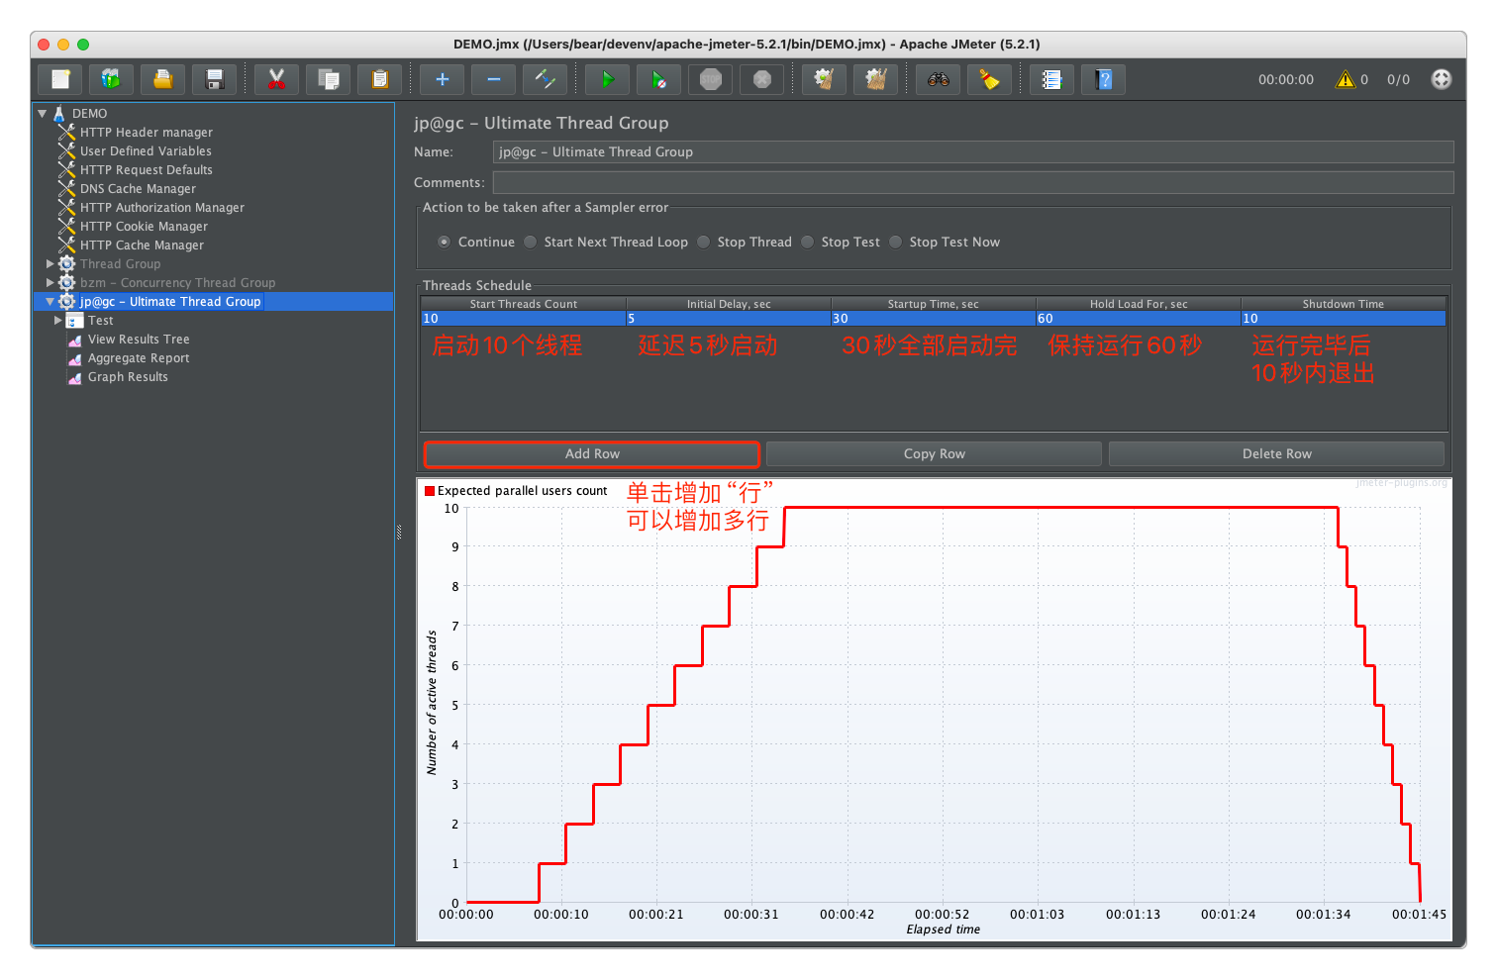The image size is (1497, 979).
Task: Click the Add Row button
Action: [x=592, y=453]
